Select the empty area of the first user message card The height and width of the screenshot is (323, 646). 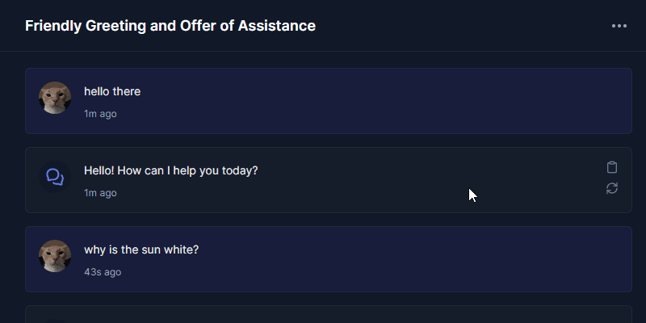point(371,101)
